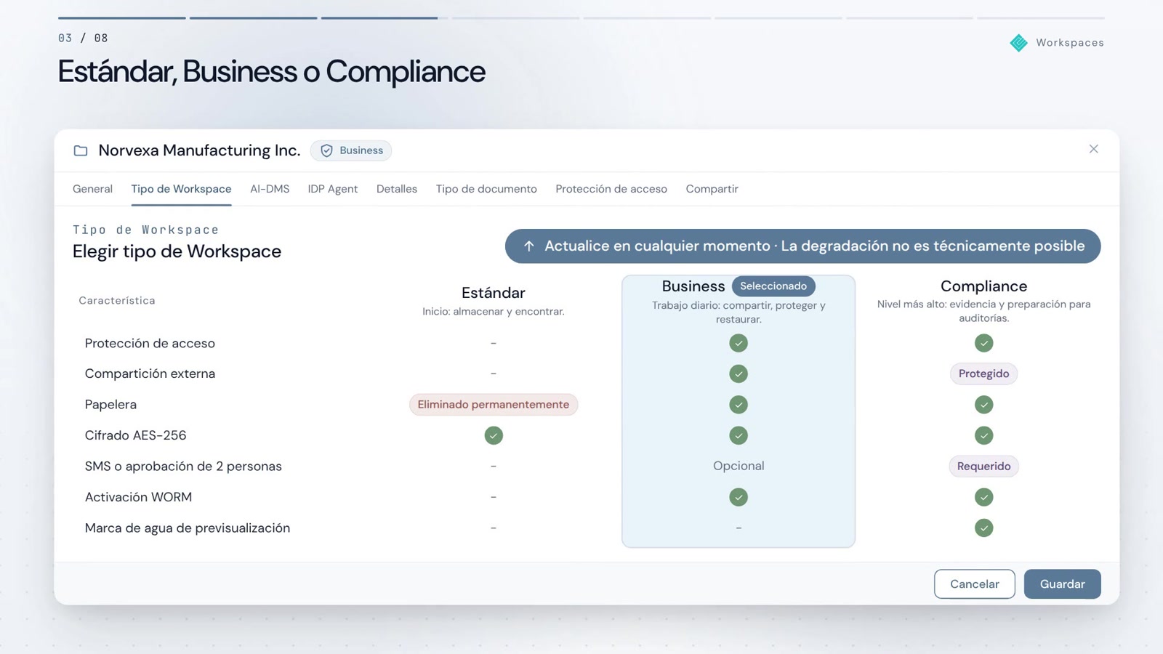Click the Workspaces diamond logo
This screenshot has width=1163, height=654.
click(x=1018, y=43)
